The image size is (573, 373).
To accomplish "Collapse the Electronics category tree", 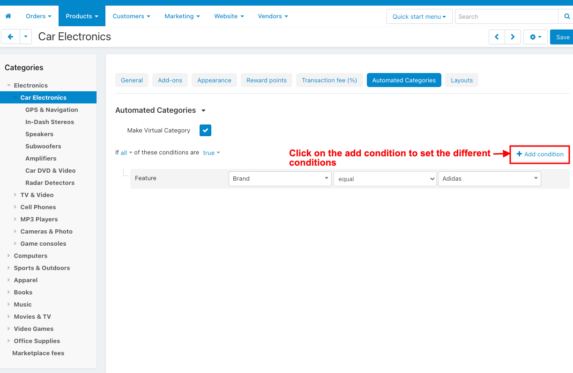I will point(9,85).
